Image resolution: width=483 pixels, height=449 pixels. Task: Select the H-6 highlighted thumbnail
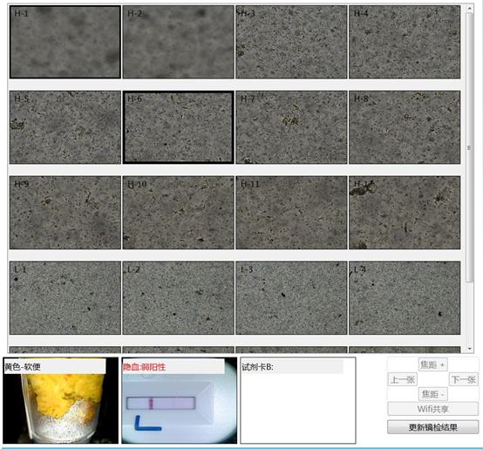178,127
